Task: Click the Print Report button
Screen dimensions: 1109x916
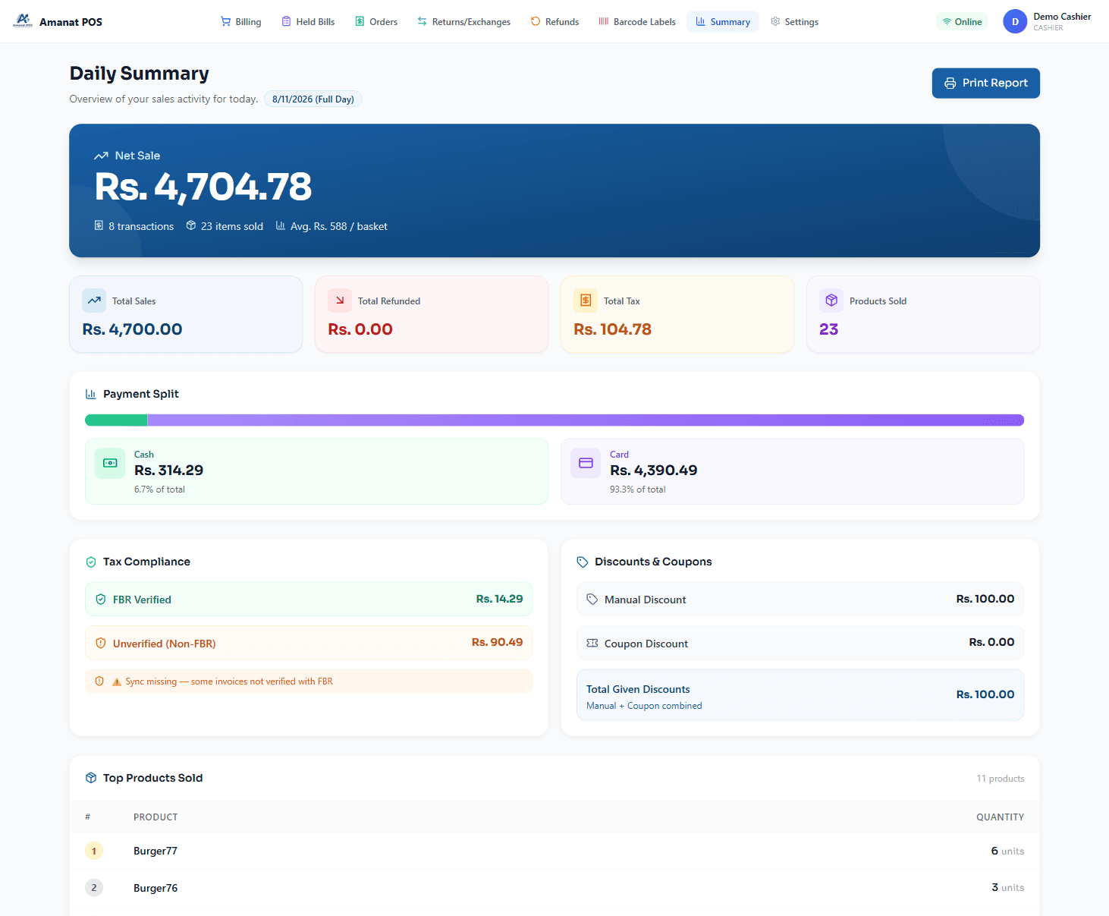Action: (985, 83)
